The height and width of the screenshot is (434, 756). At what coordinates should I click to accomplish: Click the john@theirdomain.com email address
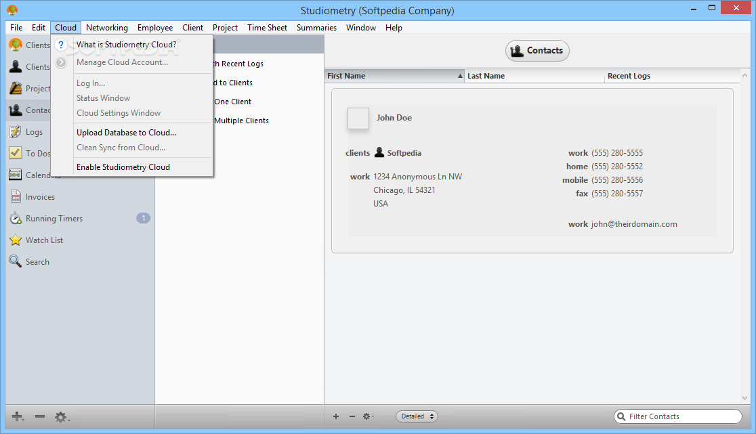pyautogui.click(x=634, y=224)
